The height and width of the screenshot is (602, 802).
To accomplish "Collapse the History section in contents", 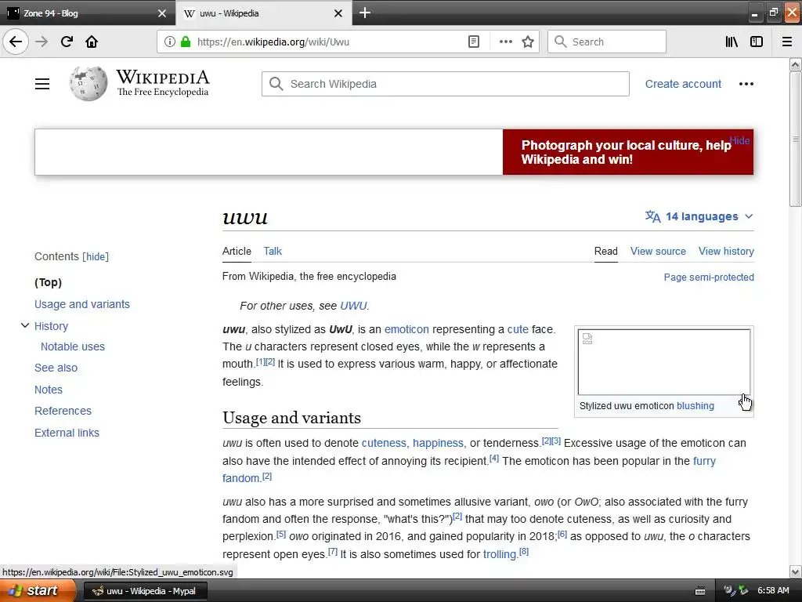I will pyautogui.click(x=24, y=325).
